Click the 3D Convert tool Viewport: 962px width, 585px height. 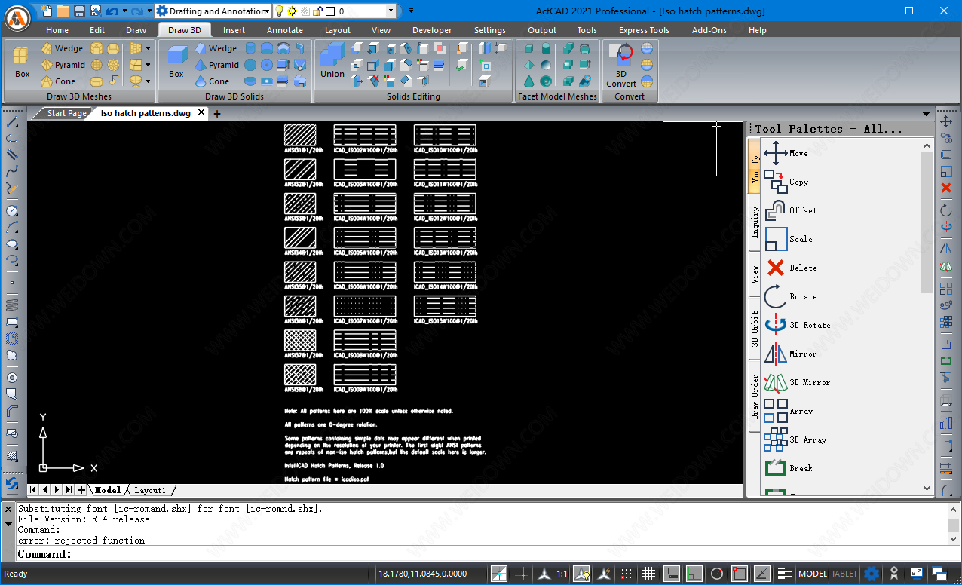621,65
